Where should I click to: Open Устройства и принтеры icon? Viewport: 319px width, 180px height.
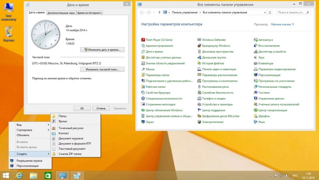199,104
